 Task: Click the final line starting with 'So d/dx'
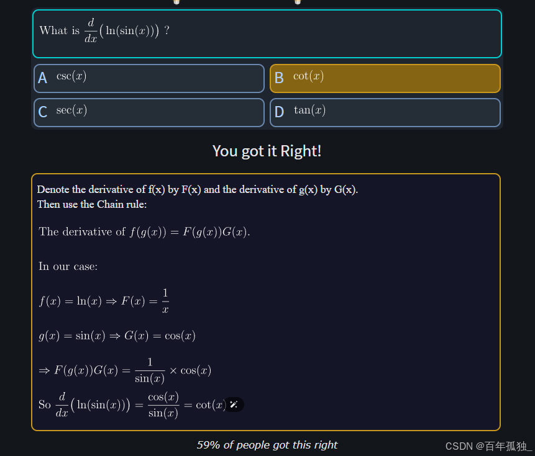[132, 405]
